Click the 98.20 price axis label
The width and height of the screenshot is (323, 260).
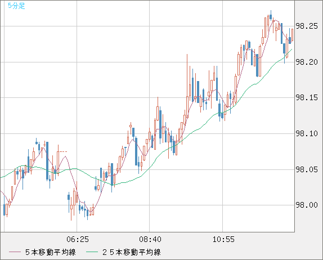(307, 62)
